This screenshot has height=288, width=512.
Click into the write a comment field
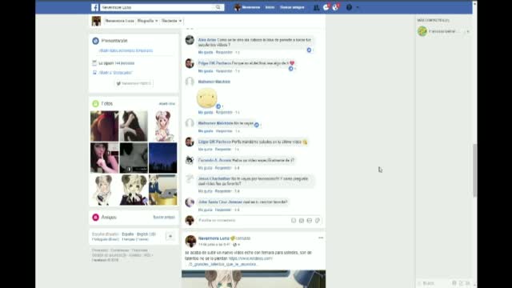click(243, 221)
